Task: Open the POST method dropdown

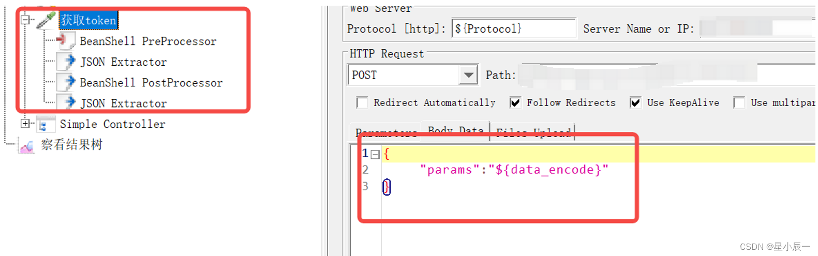Action: pos(468,75)
